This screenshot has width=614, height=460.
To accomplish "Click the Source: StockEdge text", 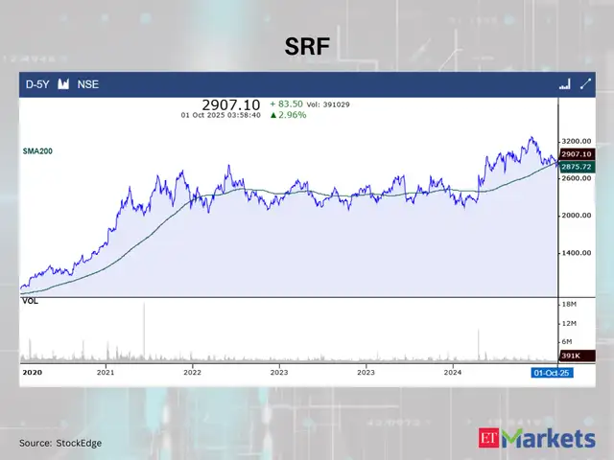I will (x=60, y=443).
